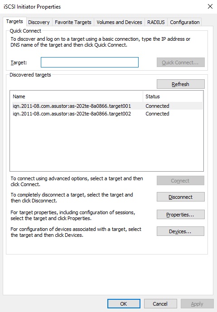Switch to the Discovery tab
The width and height of the screenshot is (217, 312).
(x=39, y=22)
